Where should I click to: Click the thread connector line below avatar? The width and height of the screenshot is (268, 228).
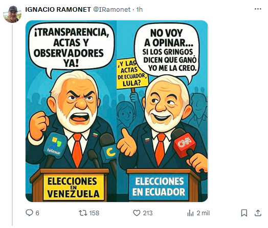coord(12,125)
